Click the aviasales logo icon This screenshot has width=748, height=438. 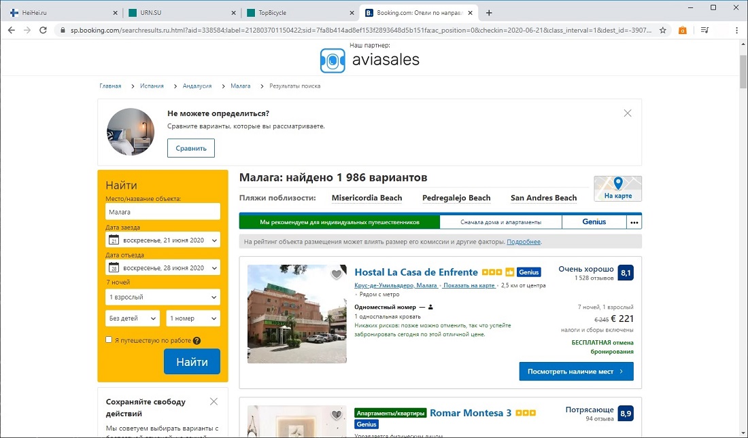(x=333, y=60)
